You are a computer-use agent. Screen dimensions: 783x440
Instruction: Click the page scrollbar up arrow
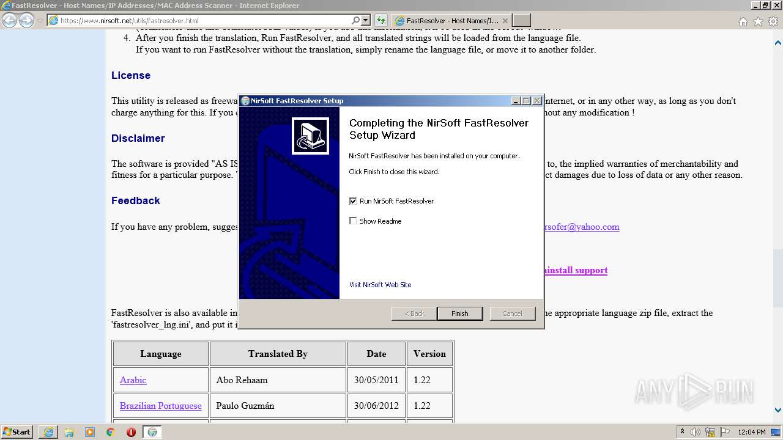click(x=778, y=43)
